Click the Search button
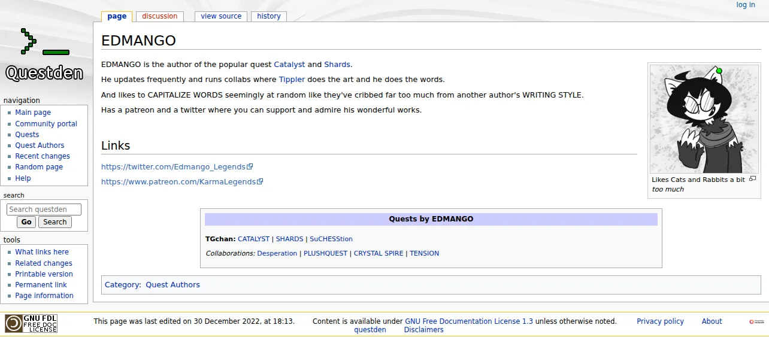769x337 pixels. point(55,222)
